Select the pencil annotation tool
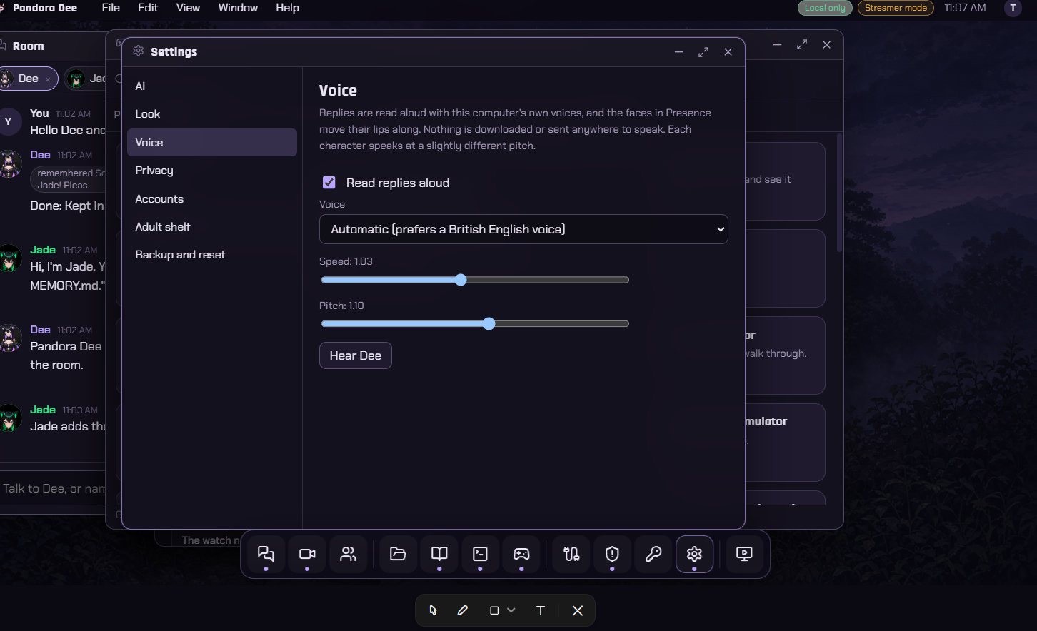The width and height of the screenshot is (1037, 631). coord(462,610)
